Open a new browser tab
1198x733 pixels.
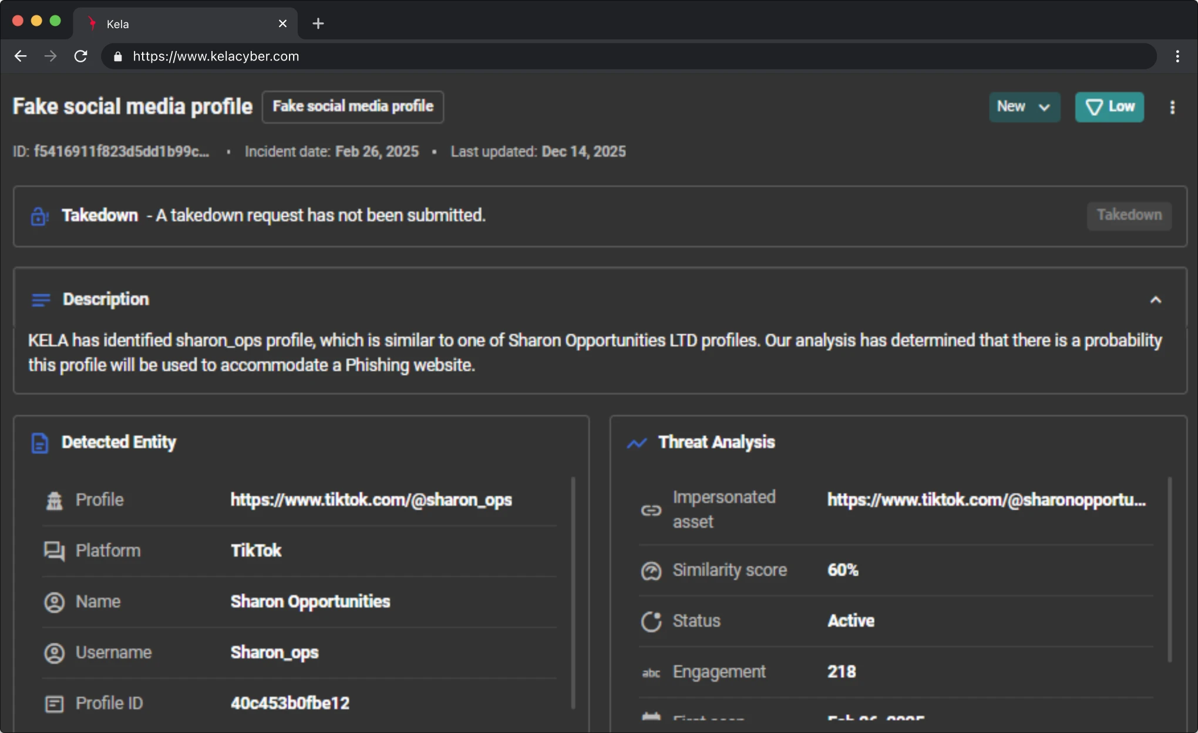[x=318, y=23]
